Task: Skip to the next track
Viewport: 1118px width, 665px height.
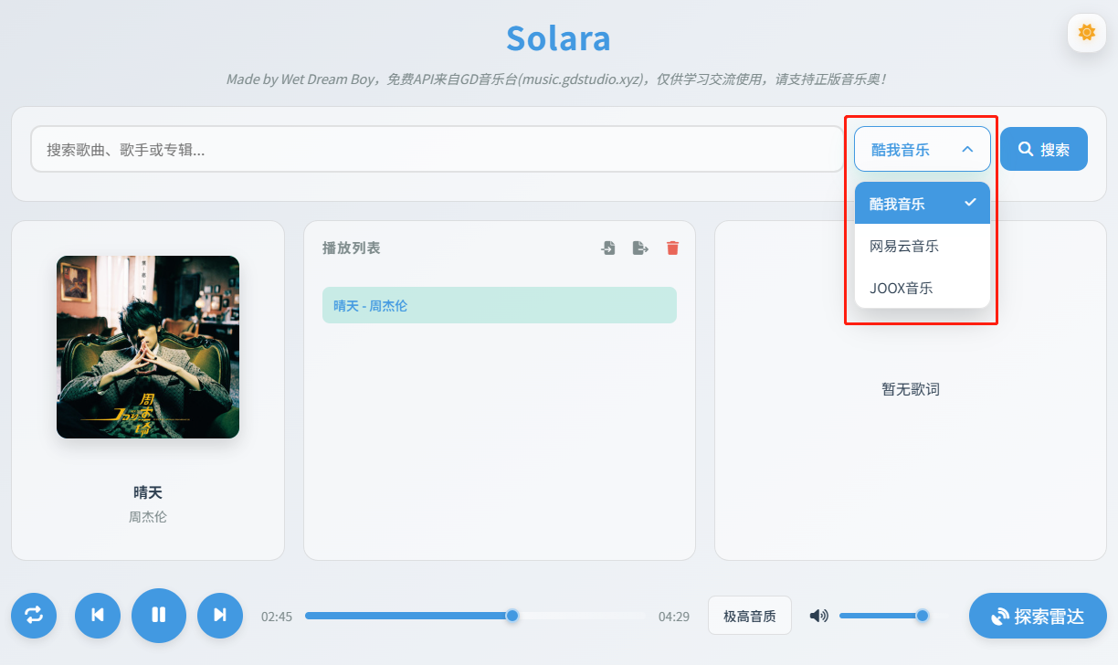Action: tap(219, 615)
